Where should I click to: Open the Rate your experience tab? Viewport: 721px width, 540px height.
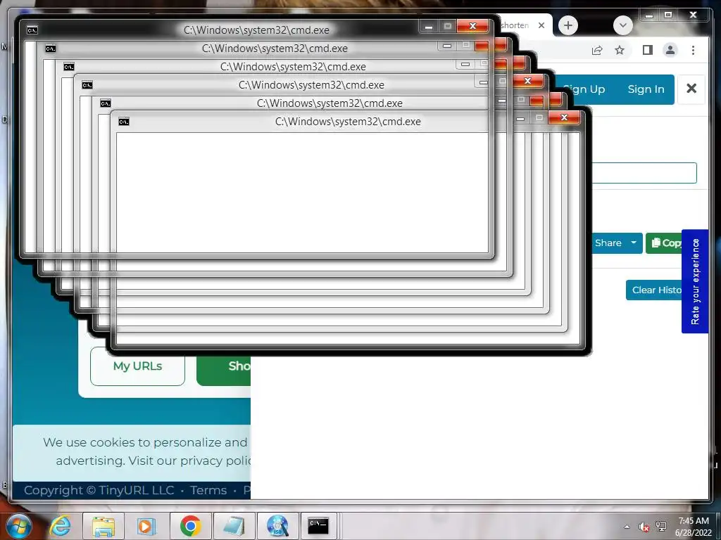click(695, 281)
